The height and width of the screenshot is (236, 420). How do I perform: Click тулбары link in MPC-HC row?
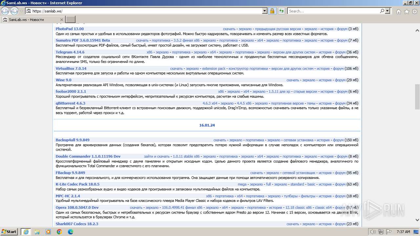coord(290,196)
